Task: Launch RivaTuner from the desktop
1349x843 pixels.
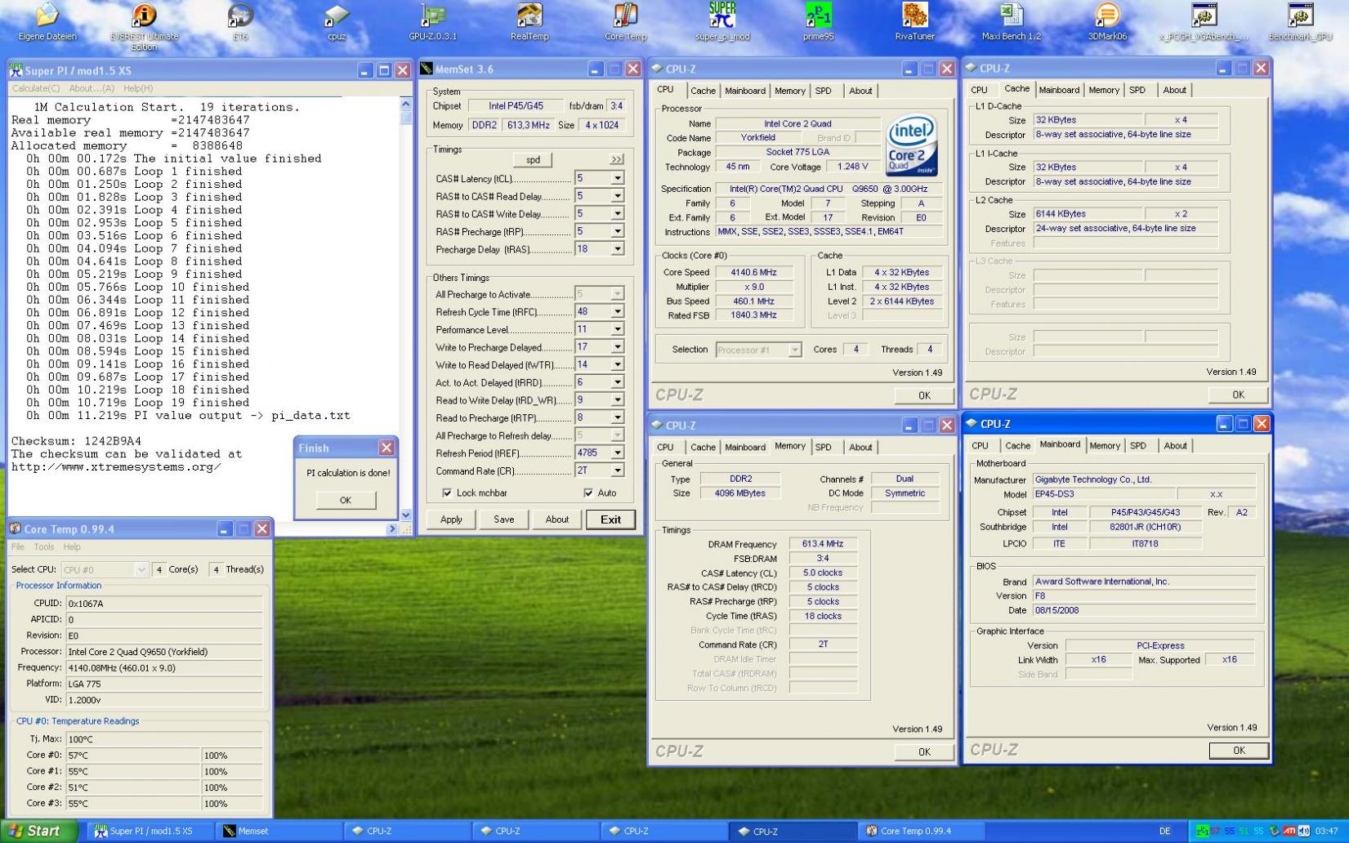Action: tap(914, 16)
